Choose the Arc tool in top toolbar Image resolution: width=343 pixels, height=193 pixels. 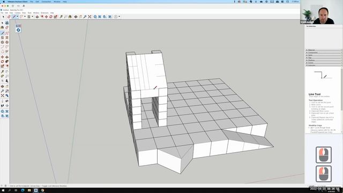click(x=21, y=17)
